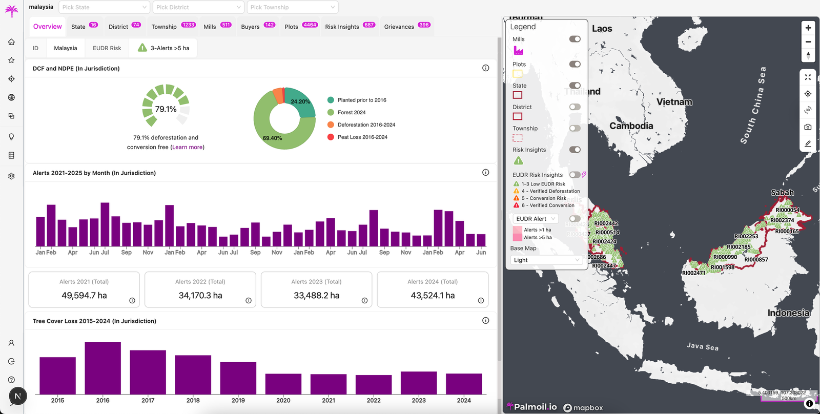Zoom in on the map

click(x=808, y=28)
